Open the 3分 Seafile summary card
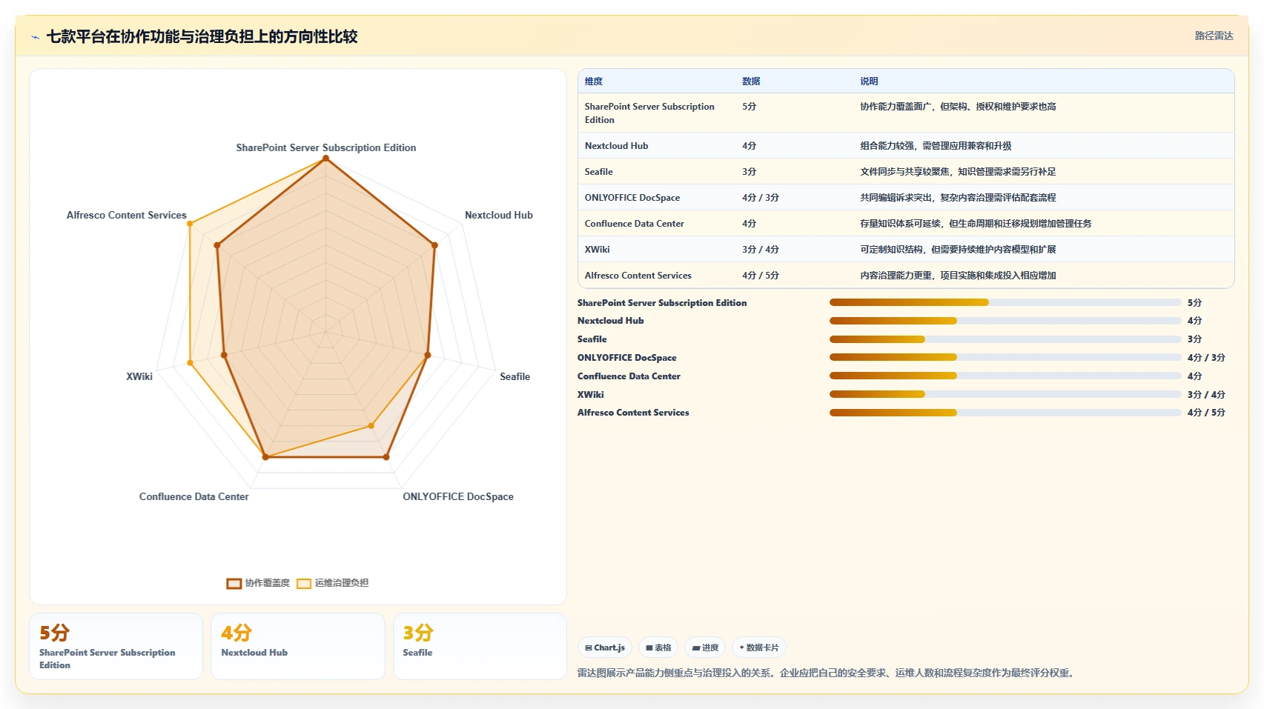This screenshot has height=709, width=1264. pyautogui.click(x=480, y=646)
